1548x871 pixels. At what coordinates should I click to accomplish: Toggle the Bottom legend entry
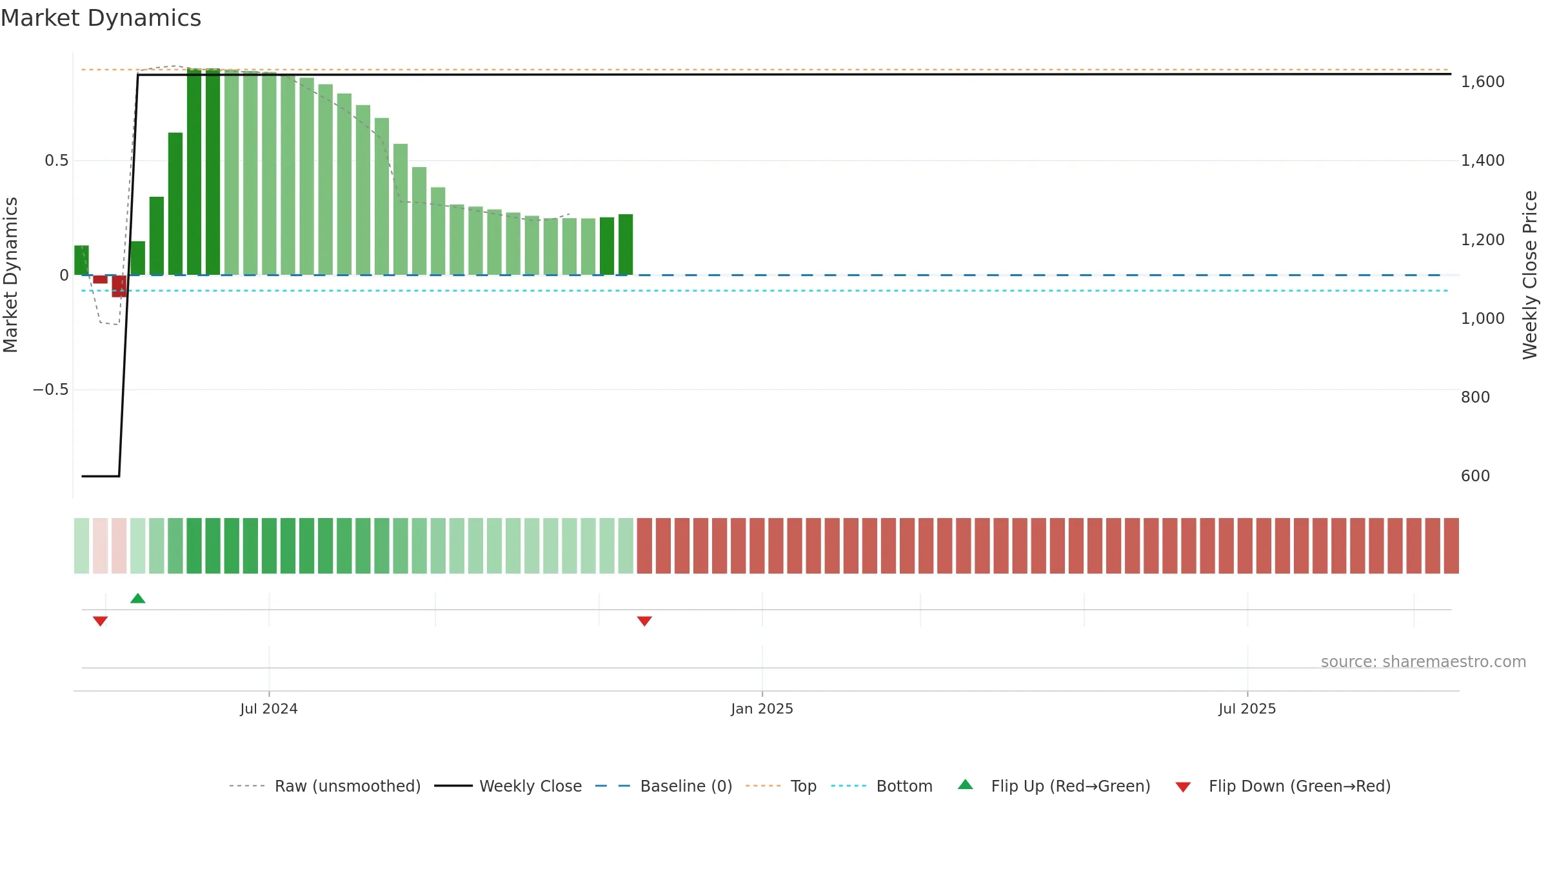point(882,786)
